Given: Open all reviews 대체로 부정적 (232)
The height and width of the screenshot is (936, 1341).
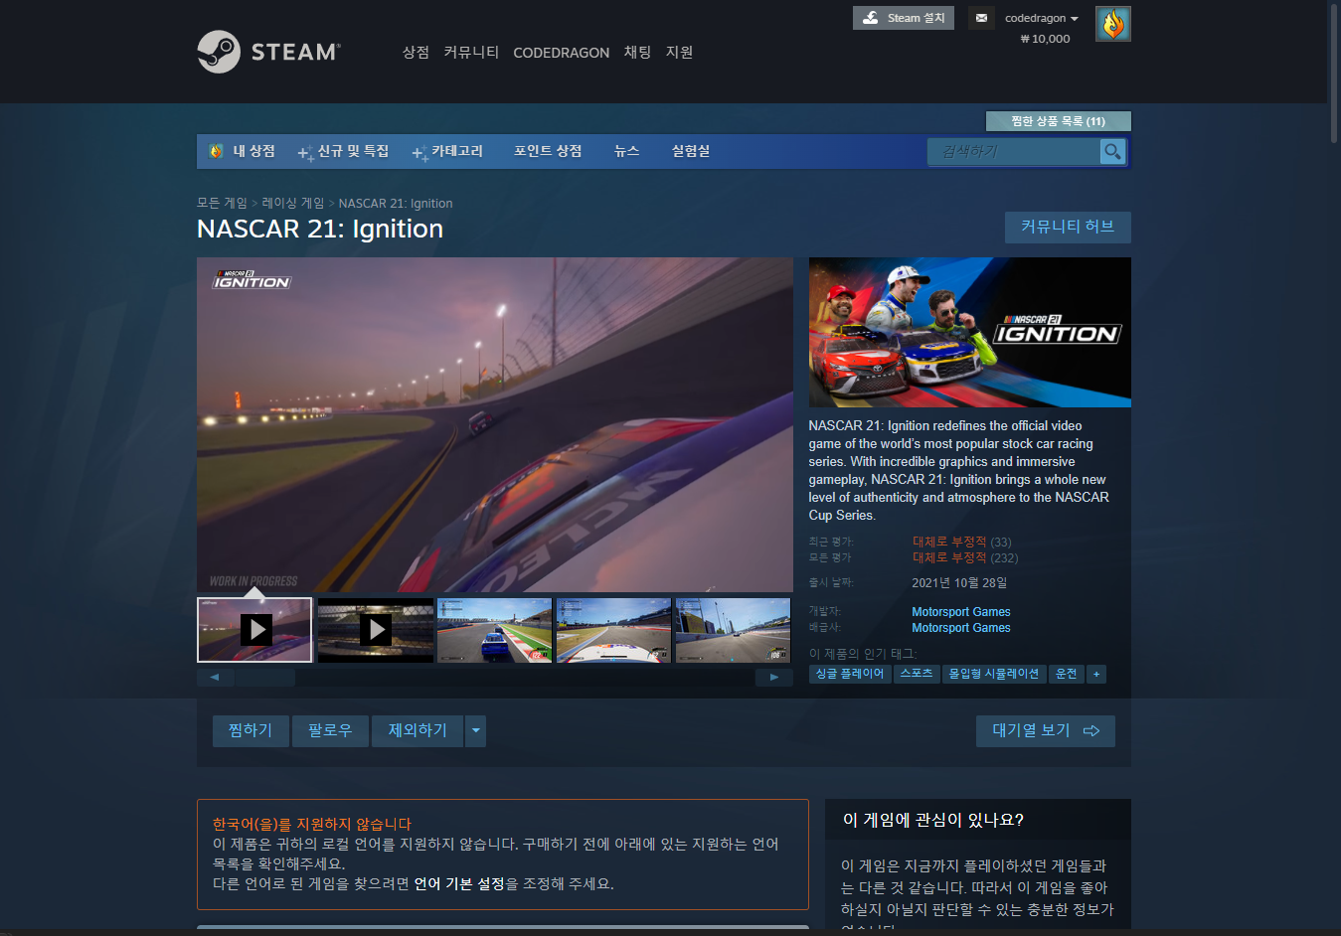Looking at the screenshot, I should click(965, 557).
